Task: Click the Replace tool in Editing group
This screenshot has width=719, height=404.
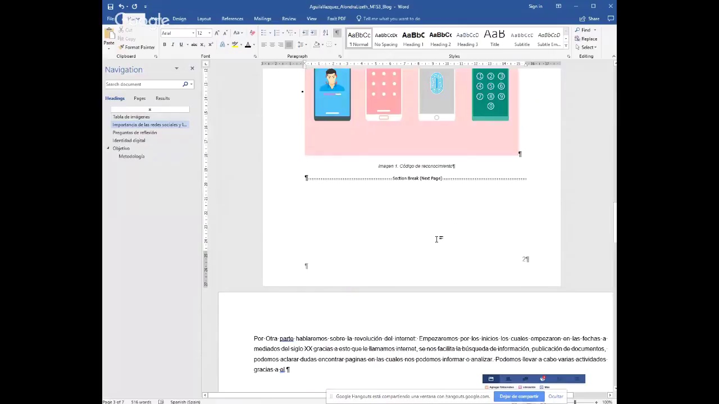Action: click(x=586, y=39)
